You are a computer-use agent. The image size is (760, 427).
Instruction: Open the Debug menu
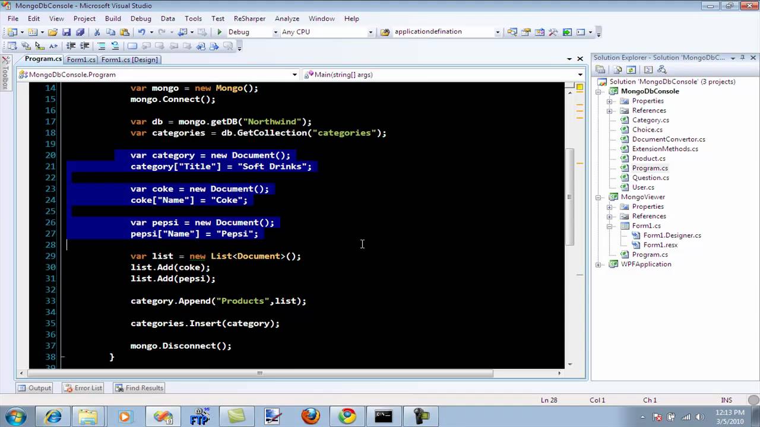click(141, 18)
